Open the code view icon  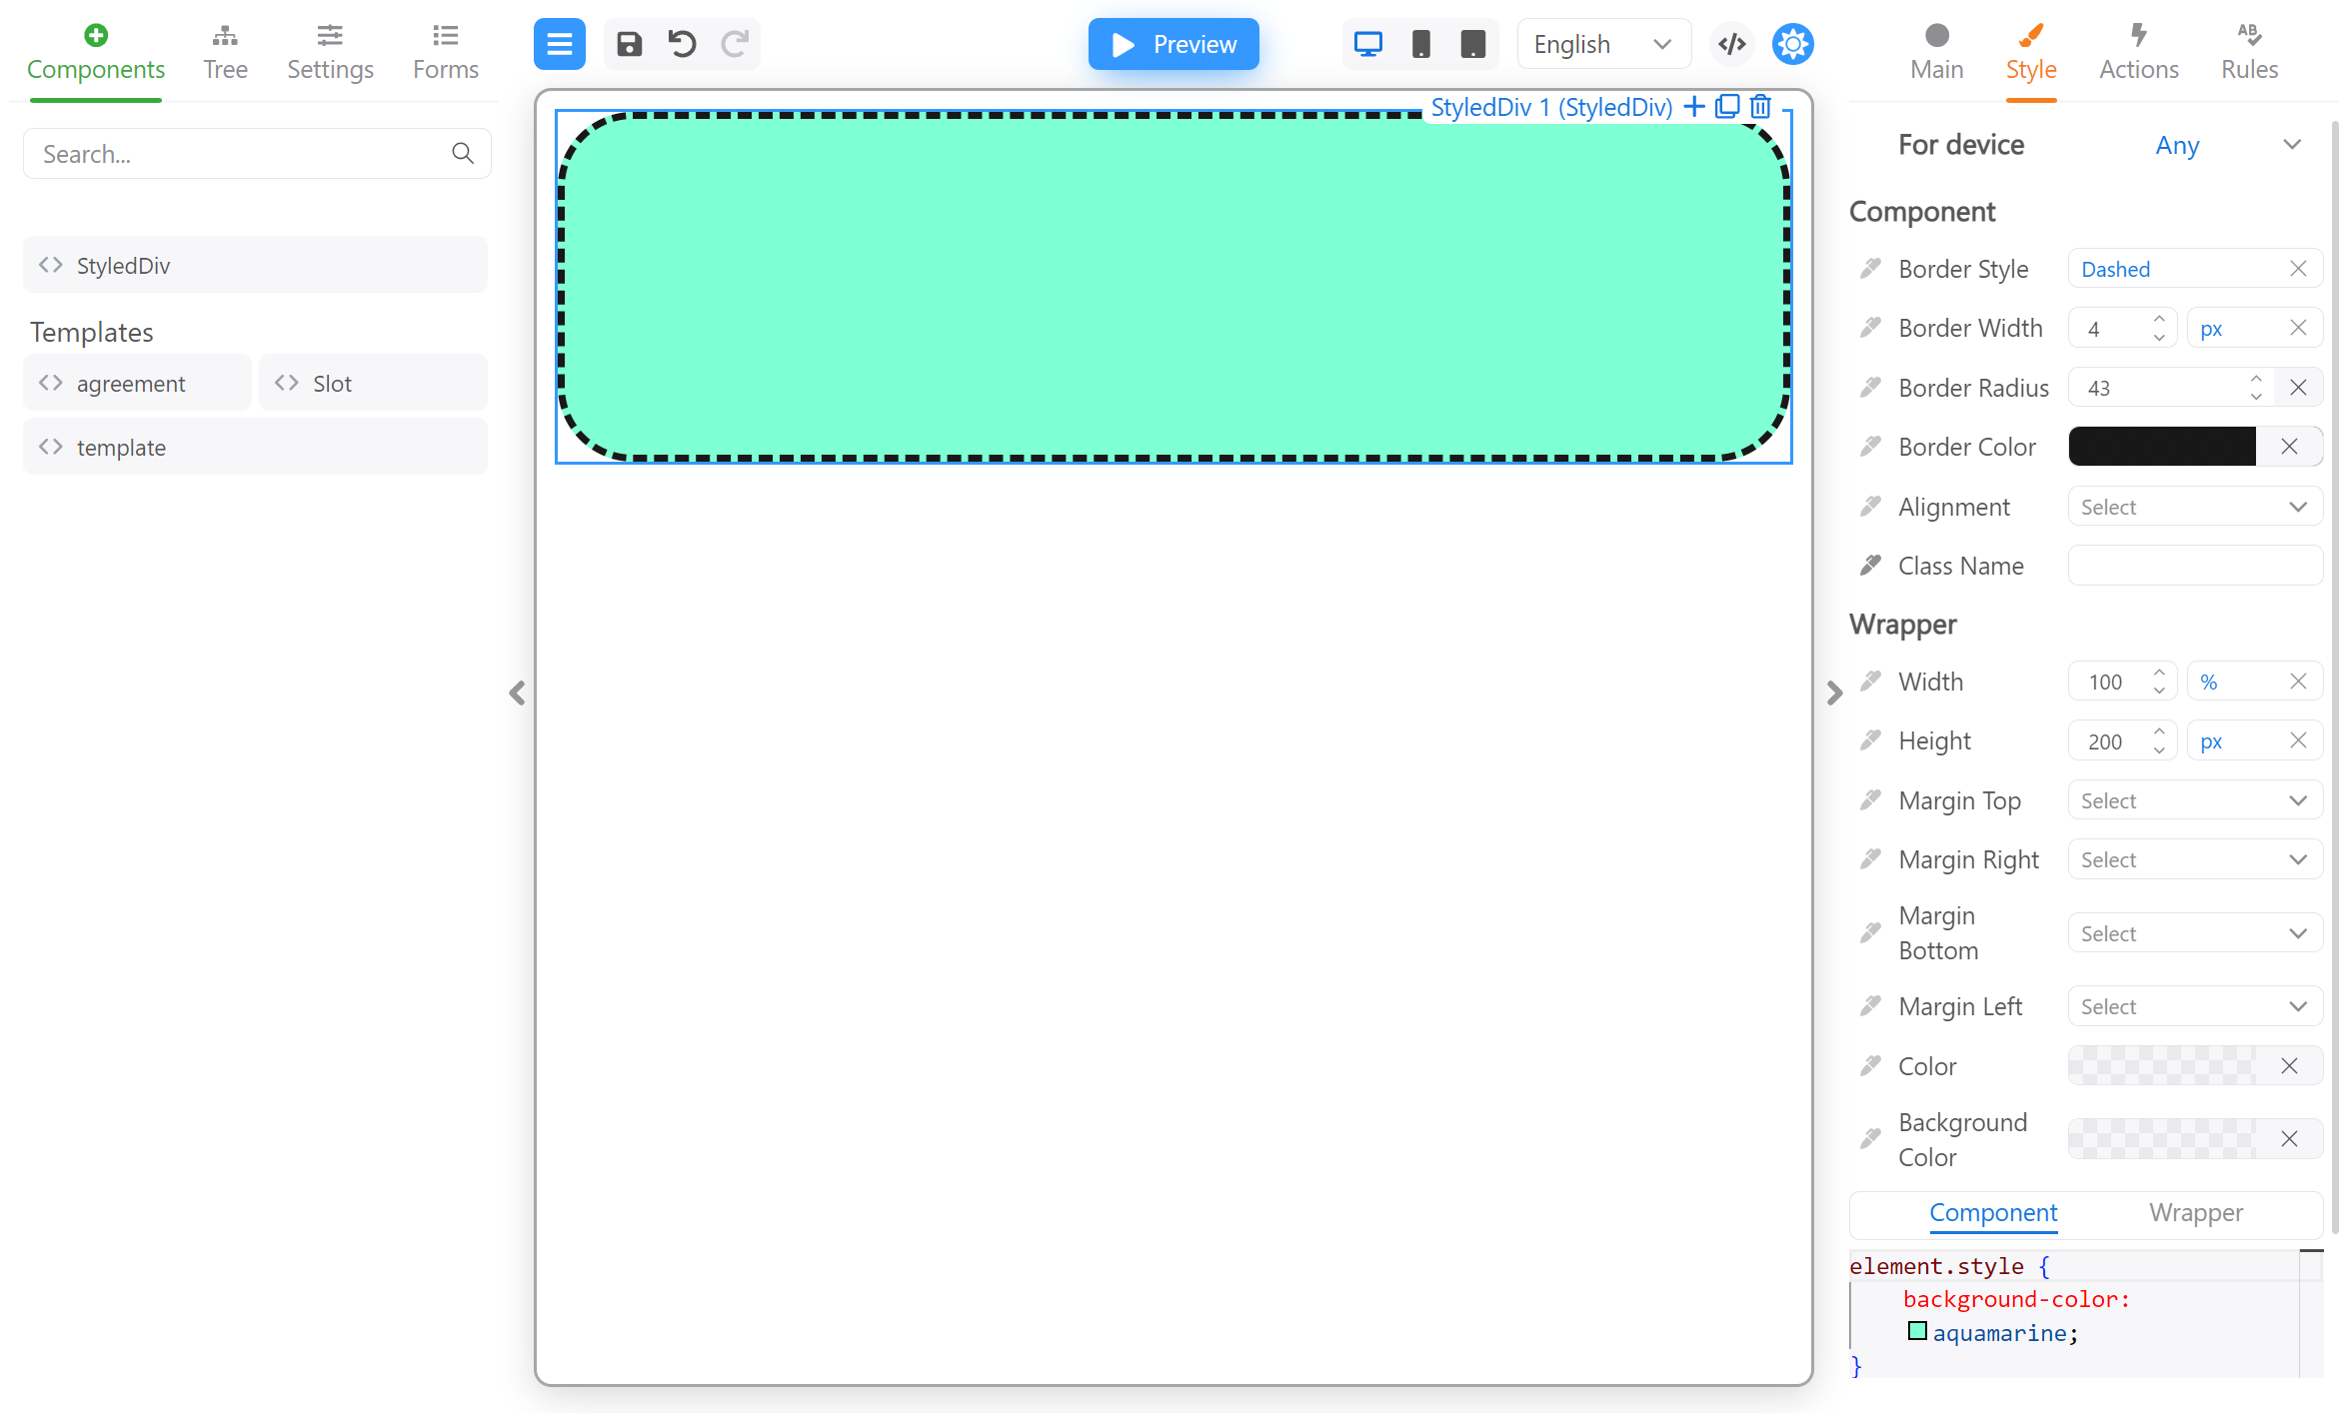tap(1731, 44)
